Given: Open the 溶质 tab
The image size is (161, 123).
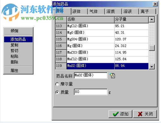Looking at the screenshot, I should 113,11.
